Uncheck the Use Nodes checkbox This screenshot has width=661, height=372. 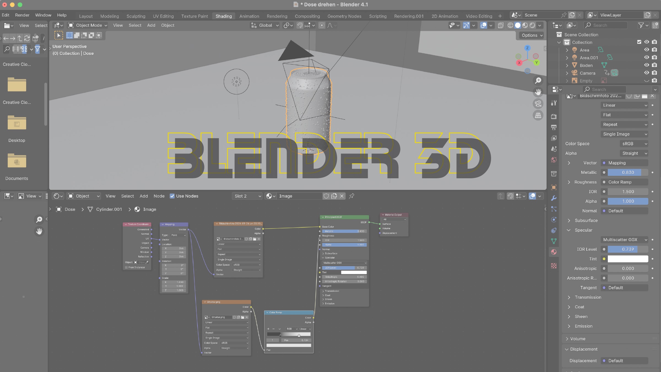pyautogui.click(x=172, y=196)
